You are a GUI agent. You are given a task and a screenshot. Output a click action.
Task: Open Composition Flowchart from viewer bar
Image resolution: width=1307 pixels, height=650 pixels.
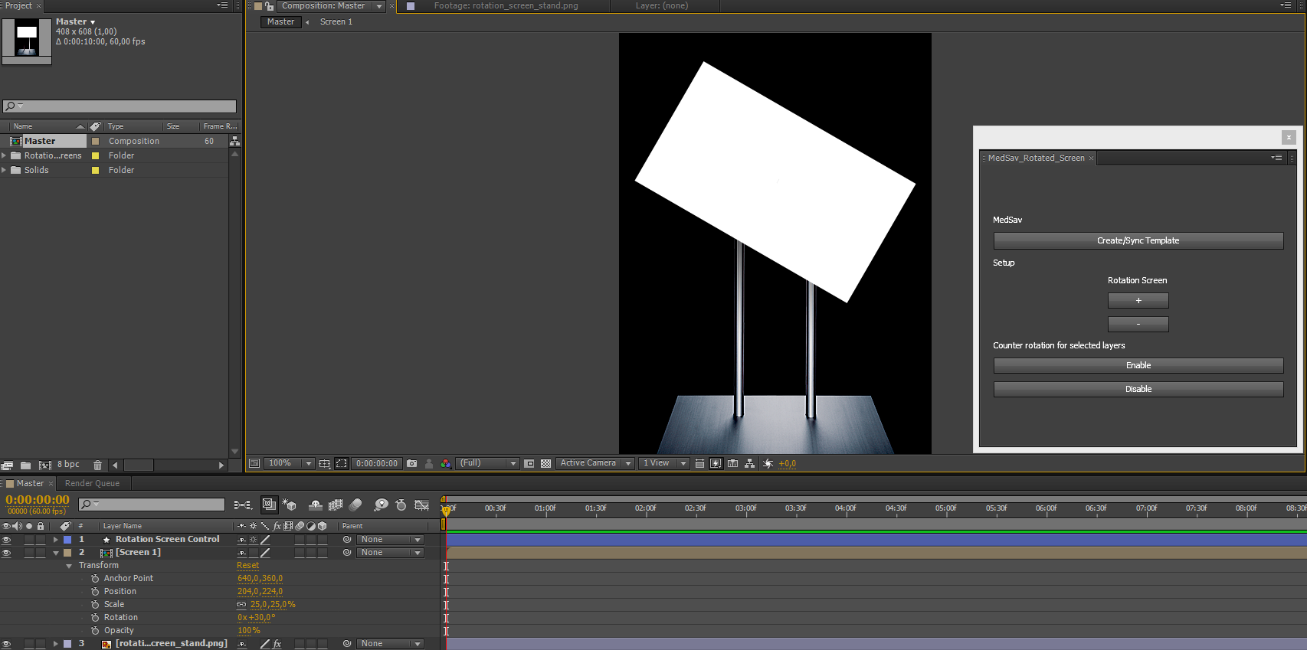click(749, 463)
